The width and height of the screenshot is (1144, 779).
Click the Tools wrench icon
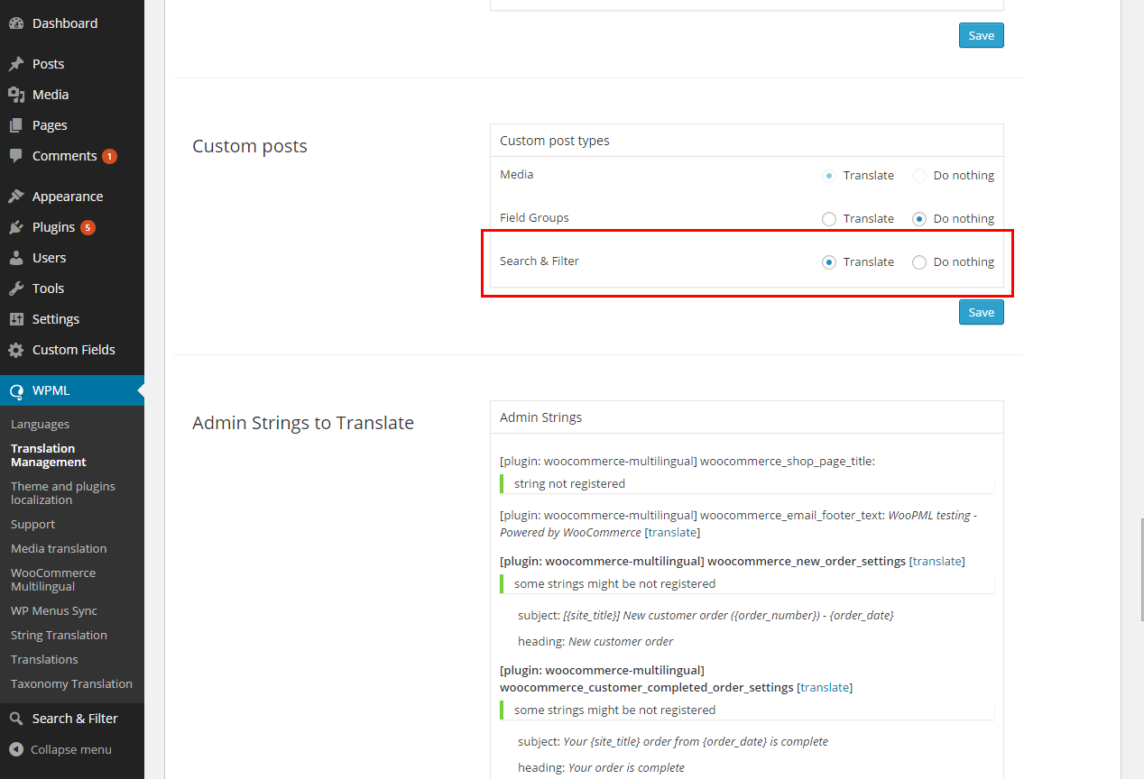[x=16, y=289]
